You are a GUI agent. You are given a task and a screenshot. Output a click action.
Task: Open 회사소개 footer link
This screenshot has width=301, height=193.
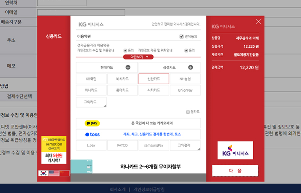pos(118,189)
